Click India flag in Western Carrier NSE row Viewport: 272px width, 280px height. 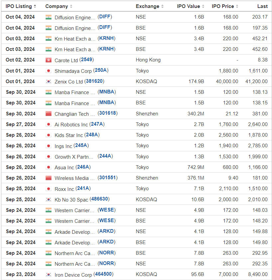pos(49,210)
